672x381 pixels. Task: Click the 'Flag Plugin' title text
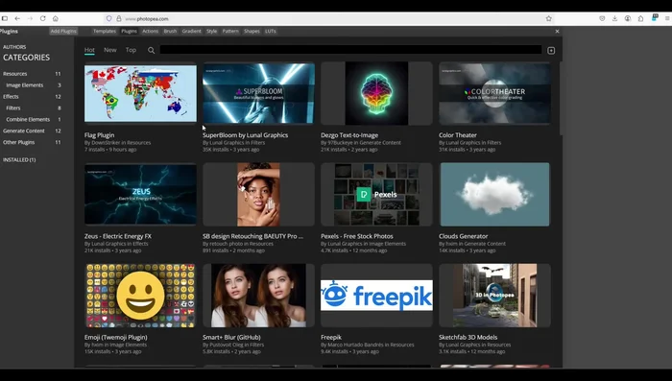click(100, 135)
